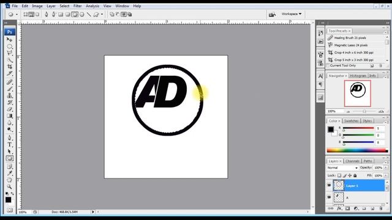Toggle lock all padlock icon
Screen dimensions: 392x220
pos(355,175)
